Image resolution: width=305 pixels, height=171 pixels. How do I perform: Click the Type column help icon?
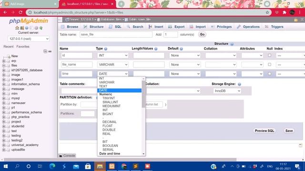coord(106,48)
